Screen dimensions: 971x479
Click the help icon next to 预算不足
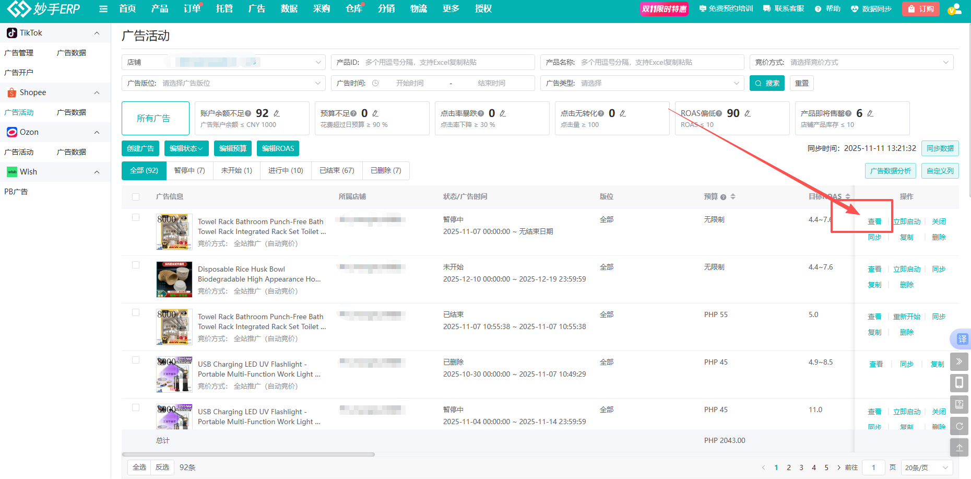click(353, 113)
